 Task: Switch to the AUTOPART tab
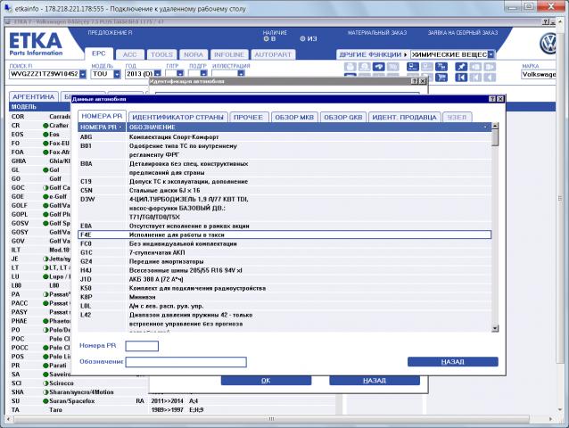coord(273,54)
